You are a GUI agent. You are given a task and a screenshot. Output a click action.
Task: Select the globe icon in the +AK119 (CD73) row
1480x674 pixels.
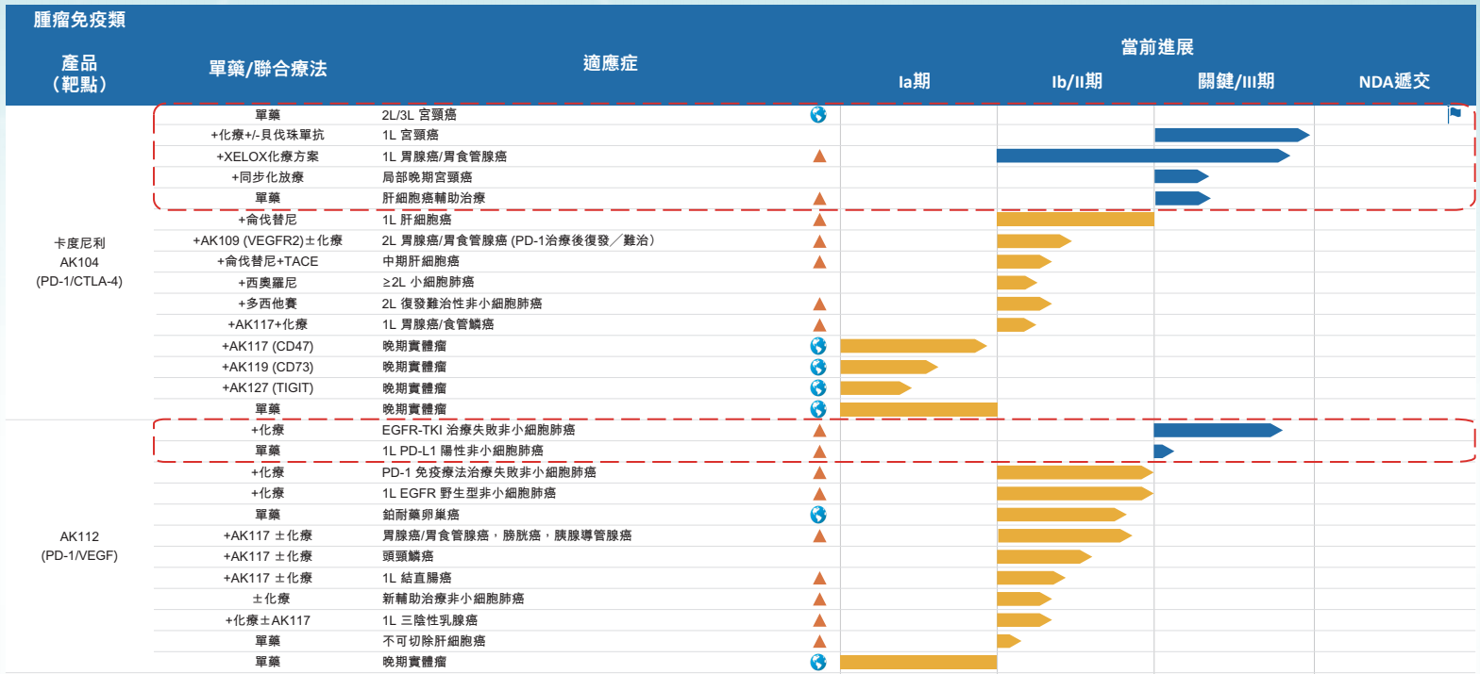click(818, 367)
